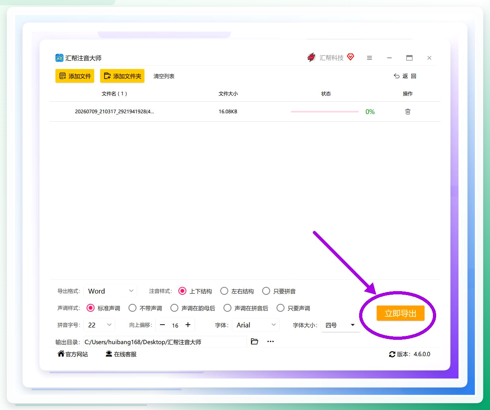
Task: Maximize the 汇帮注音大师 window
Action: pyautogui.click(x=409, y=58)
